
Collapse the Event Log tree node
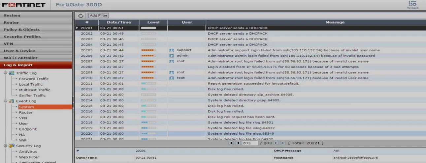(x=5, y=101)
